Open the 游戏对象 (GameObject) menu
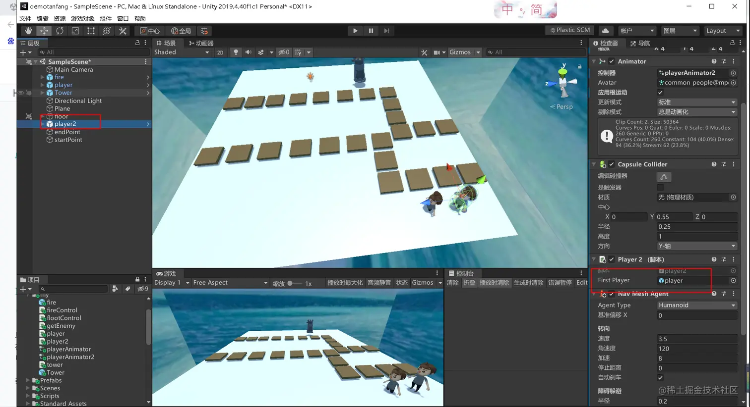 coord(83,19)
